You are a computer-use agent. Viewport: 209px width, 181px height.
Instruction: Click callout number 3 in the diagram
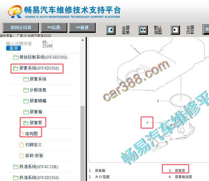pyautogui.click(x=147, y=122)
